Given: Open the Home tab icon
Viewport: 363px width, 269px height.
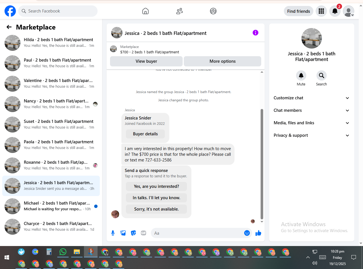Looking at the screenshot, I should (145, 11).
